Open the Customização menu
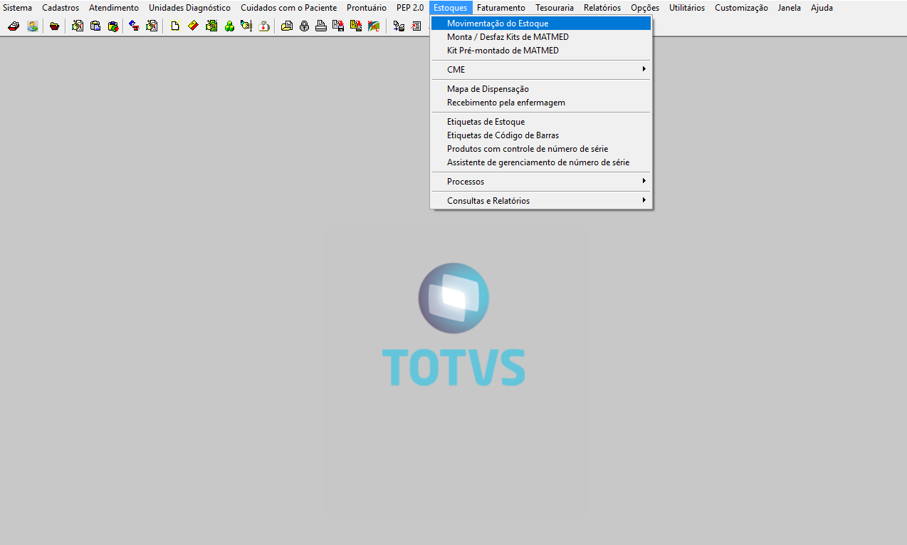 pyautogui.click(x=741, y=8)
